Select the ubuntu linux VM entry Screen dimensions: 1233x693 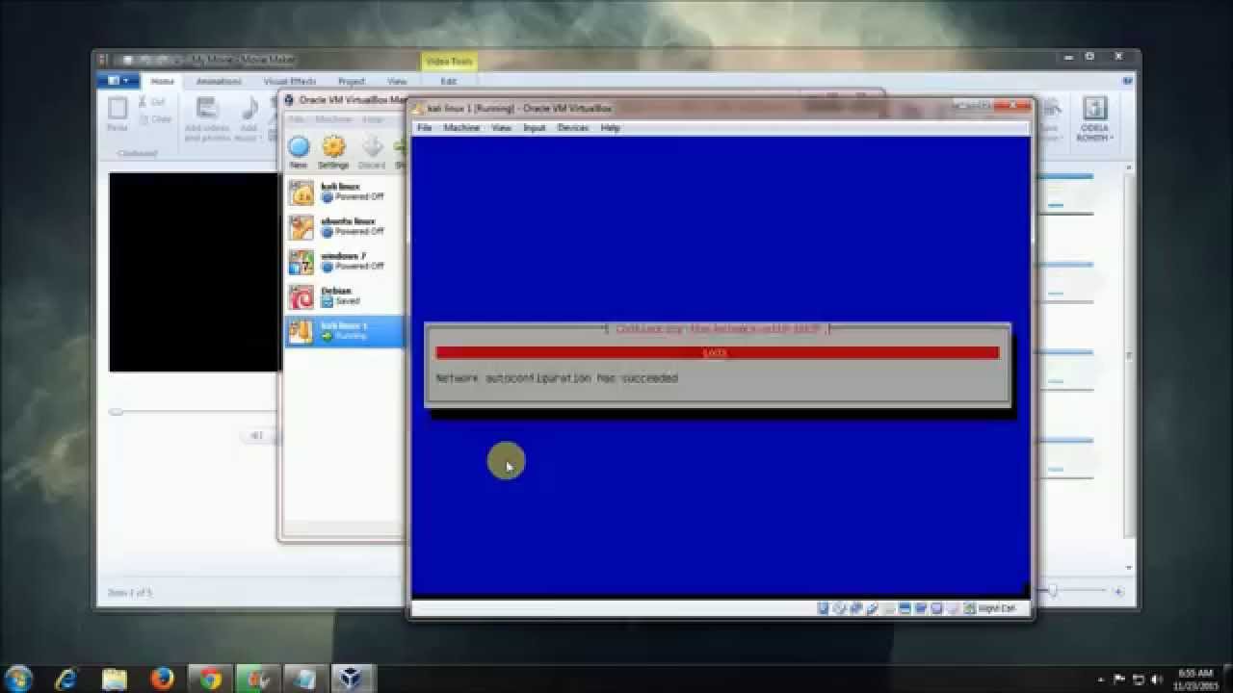[345, 226]
